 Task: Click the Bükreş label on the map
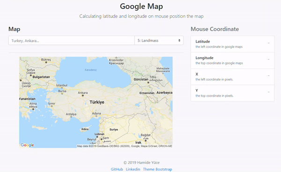(46, 60)
